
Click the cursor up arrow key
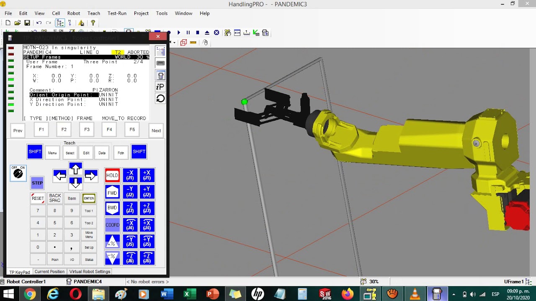pyautogui.click(x=75, y=169)
